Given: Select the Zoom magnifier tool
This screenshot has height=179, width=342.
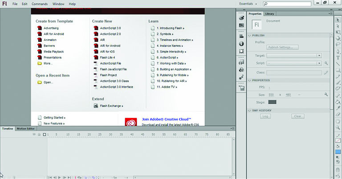Looking at the screenshot, I should (x=338, y=127).
